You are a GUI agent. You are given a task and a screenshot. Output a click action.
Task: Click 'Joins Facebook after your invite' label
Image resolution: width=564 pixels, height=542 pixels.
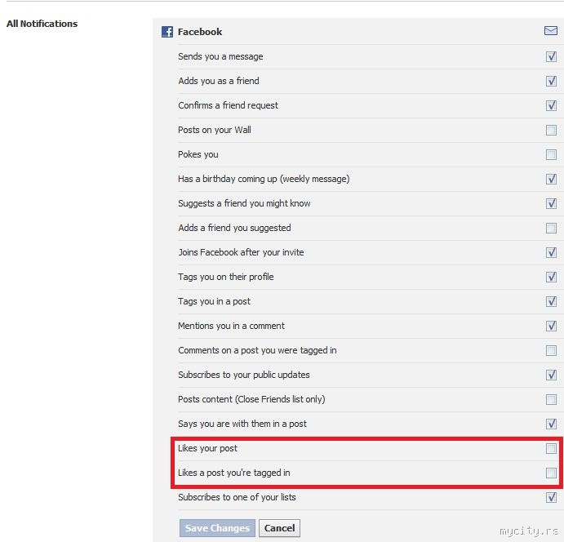[x=241, y=252]
